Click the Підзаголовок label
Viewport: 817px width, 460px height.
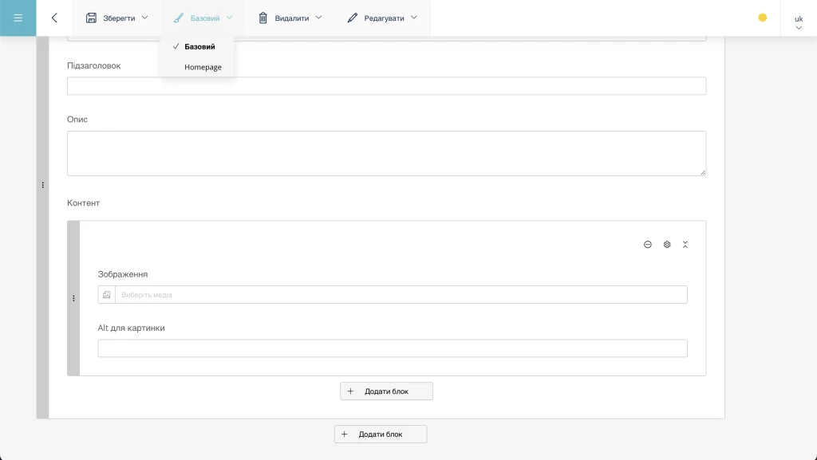tap(94, 65)
